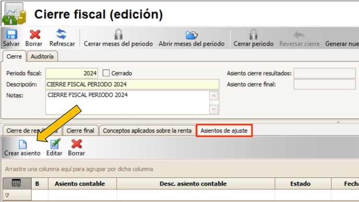Click the Cerrar periodo padlock icon
The image size is (359, 202).
pyautogui.click(x=253, y=34)
